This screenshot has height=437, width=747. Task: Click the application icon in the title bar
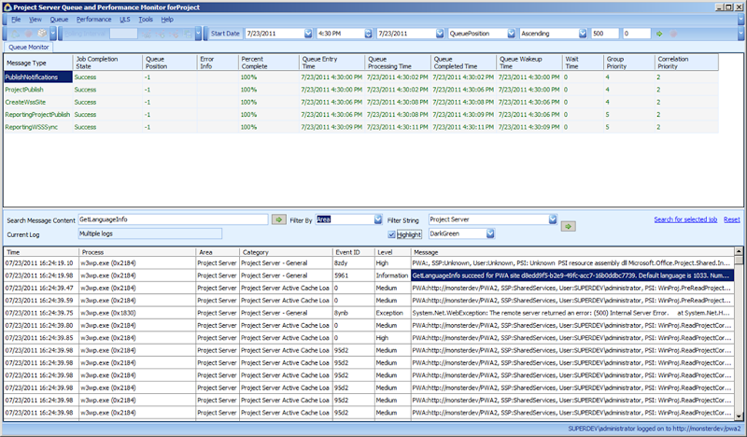pyautogui.click(x=7, y=6)
